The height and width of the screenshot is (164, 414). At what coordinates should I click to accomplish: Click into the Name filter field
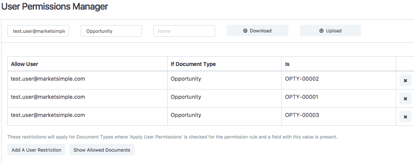point(184,31)
